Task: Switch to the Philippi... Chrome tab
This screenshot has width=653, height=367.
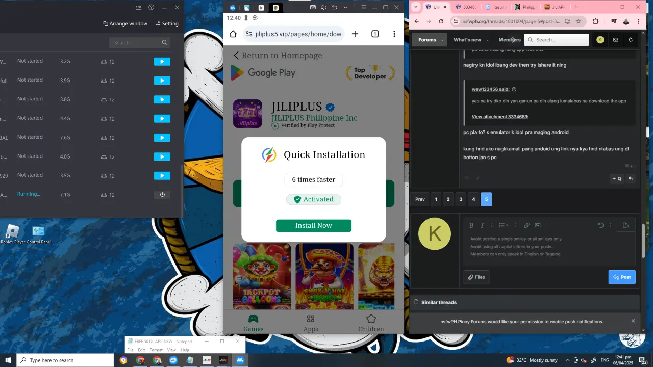Action: pos(525,7)
